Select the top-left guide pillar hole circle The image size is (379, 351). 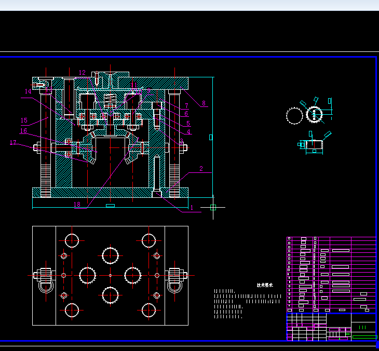(72, 240)
